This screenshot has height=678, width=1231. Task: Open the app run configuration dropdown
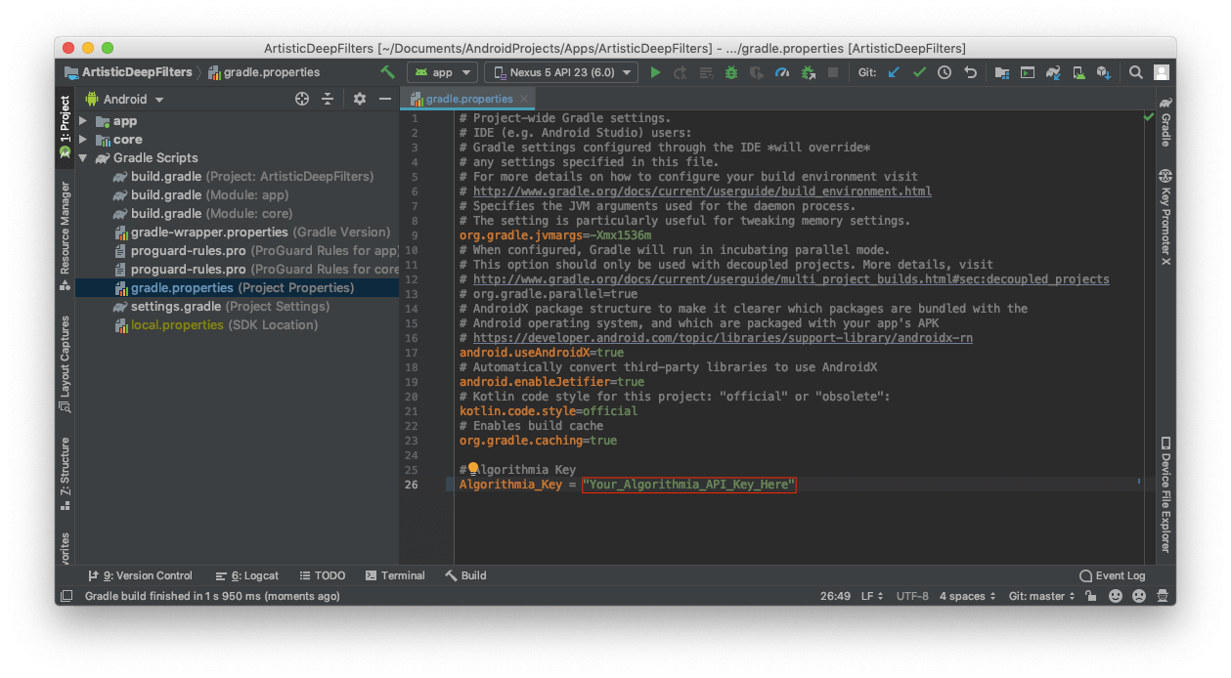[442, 72]
